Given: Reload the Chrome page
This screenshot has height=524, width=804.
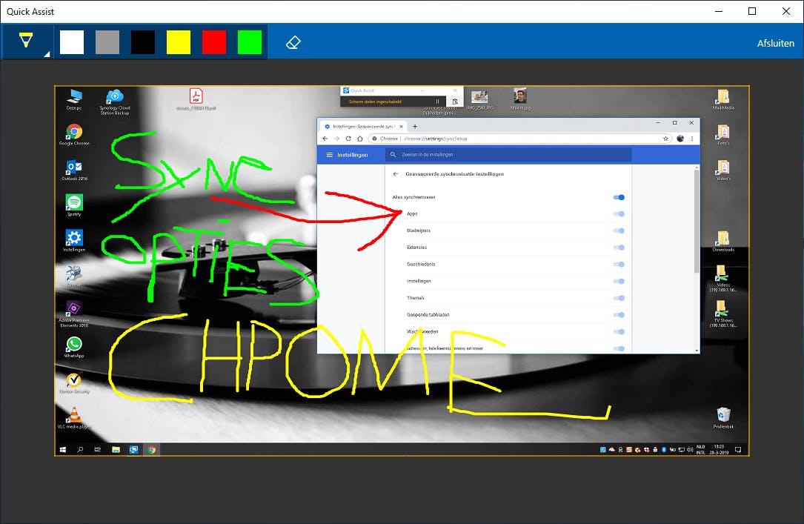Looking at the screenshot, I should tap(348, 139).
